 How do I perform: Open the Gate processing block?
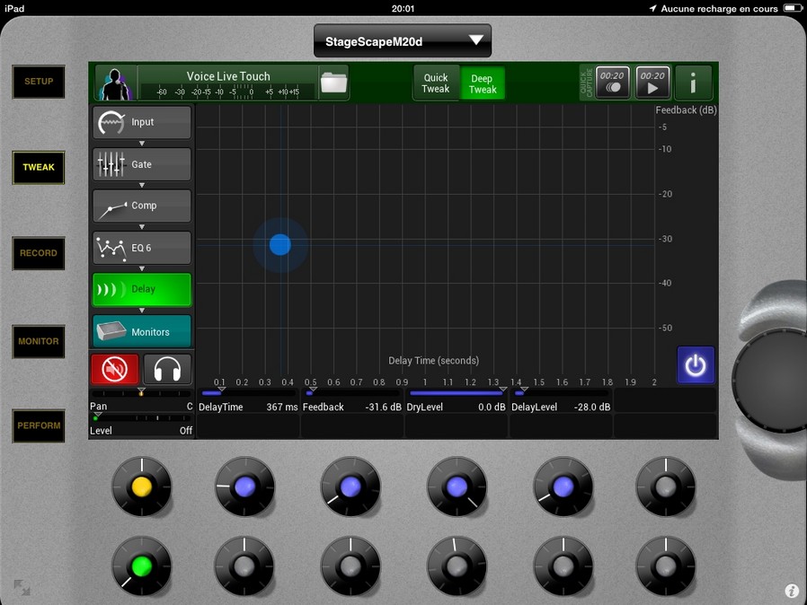coord(142,164)
